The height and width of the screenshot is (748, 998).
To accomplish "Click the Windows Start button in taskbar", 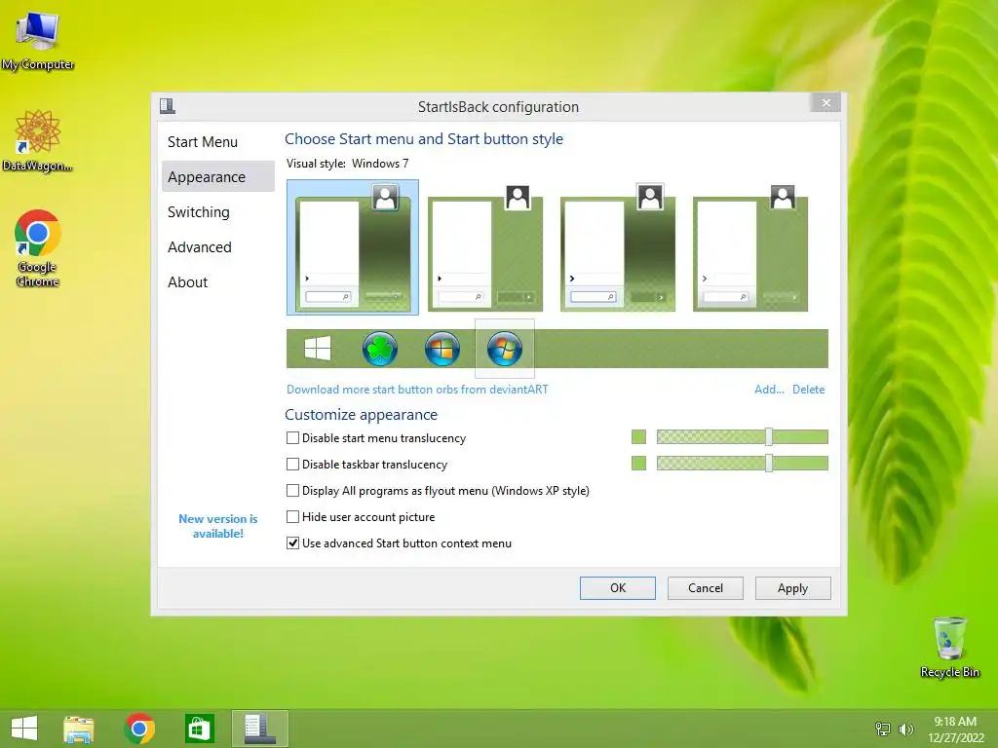I will (x=24, y=729).
